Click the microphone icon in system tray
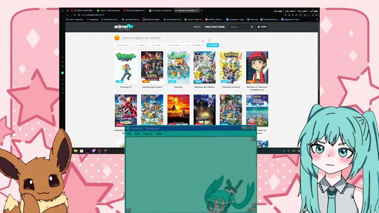This screenshot has width=379, height=213. (x=288, y=151)
